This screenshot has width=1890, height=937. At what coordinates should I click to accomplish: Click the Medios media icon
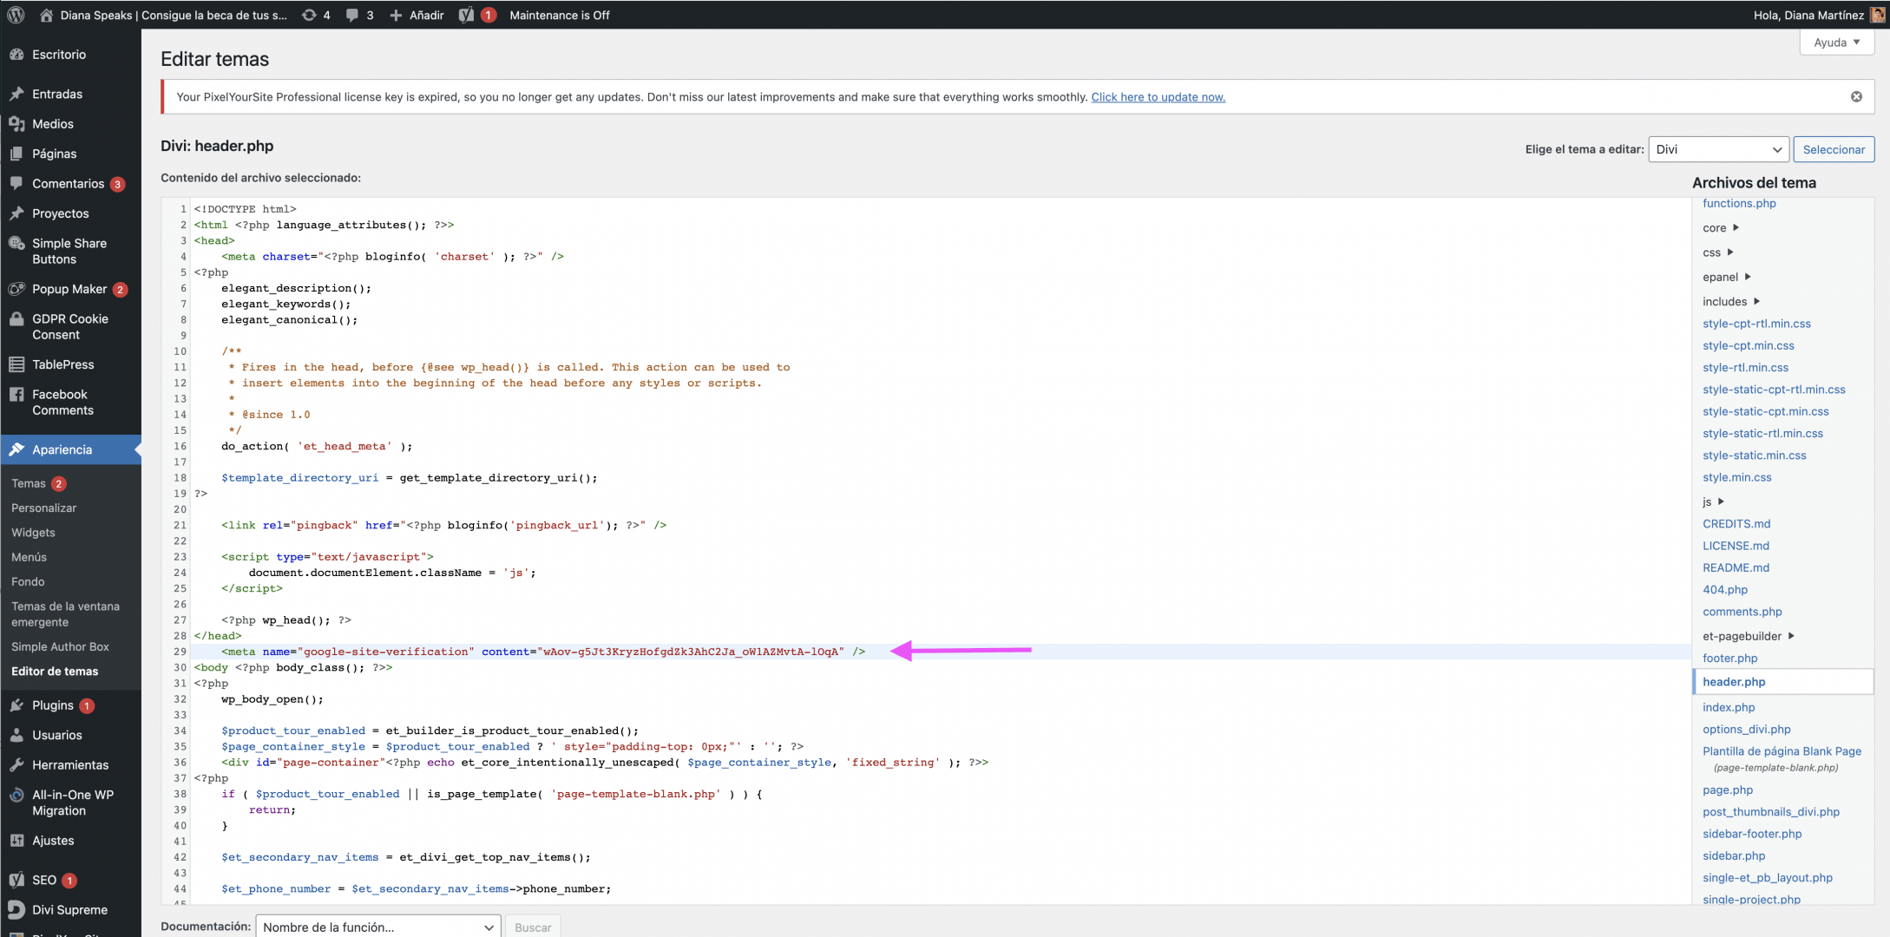click(x=16, y=124)
